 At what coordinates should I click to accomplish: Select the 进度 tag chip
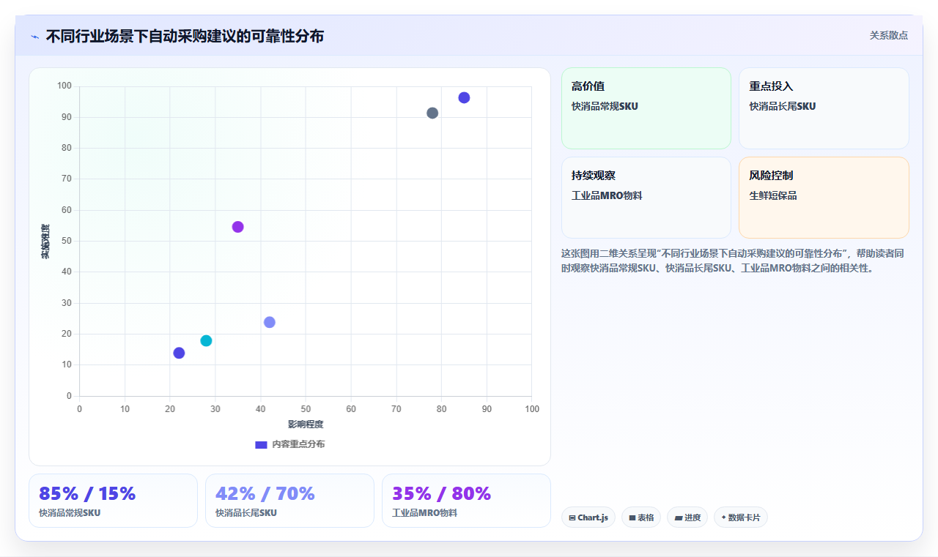coord(687,517)
